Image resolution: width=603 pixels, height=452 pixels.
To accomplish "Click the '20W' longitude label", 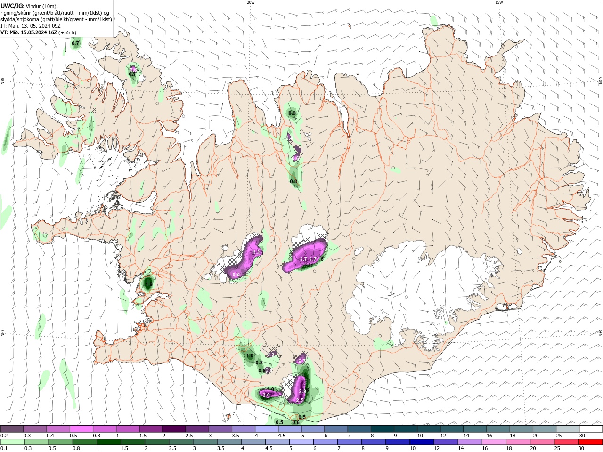I will coord(251,2).
